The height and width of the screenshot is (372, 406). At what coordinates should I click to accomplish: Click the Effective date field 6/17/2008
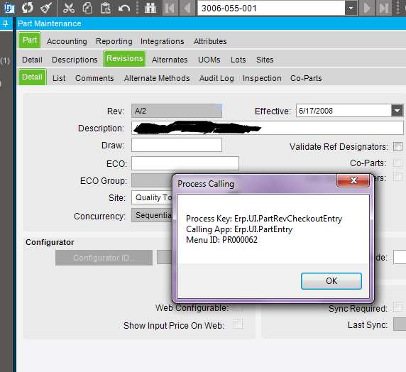pos(344,111)
